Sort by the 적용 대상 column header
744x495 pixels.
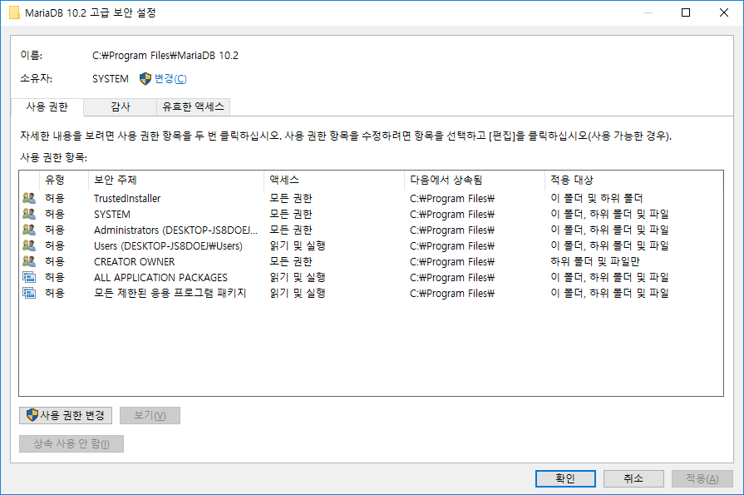(634, 180)
